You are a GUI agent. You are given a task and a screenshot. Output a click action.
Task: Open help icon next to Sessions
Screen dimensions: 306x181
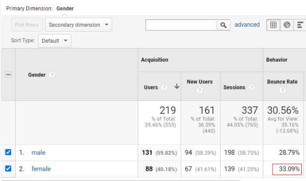[x=252, y=87]
